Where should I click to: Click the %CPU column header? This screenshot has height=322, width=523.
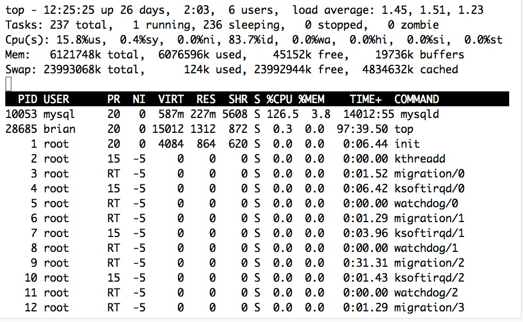tap(280, 99)
